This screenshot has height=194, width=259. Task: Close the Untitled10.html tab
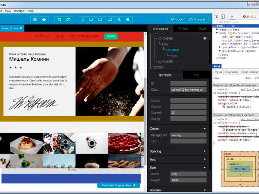click(21, 28)
